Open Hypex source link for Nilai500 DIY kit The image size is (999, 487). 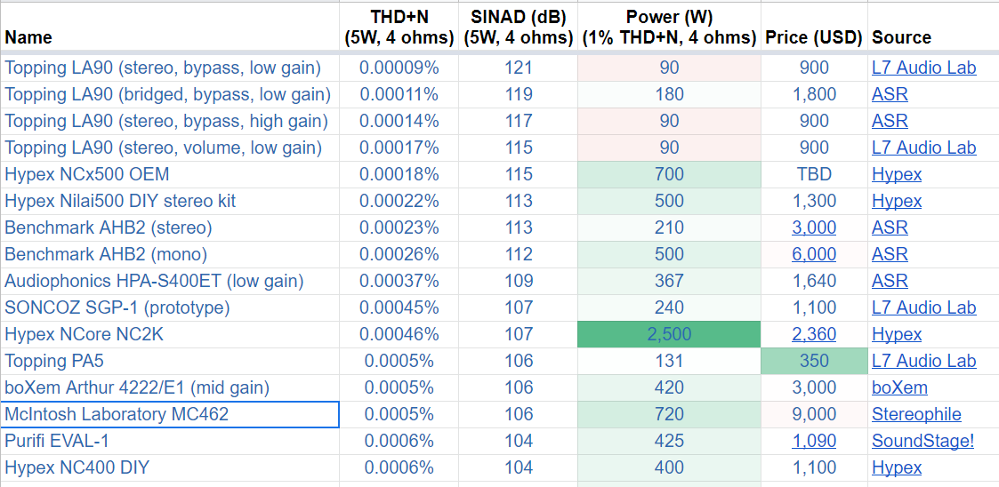tap(897, 201)
